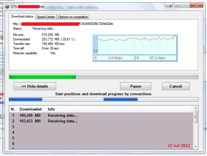Click the green download progress bar
207x156 pixels.
tap(104, 76)
